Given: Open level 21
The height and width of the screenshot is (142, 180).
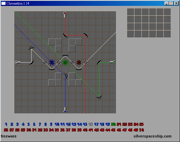Looking at the screenshot, I should coord(119,124).
